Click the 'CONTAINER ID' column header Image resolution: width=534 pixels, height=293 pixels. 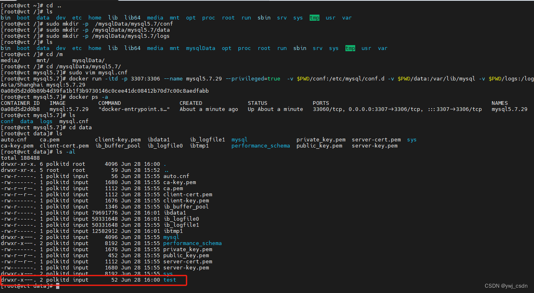[x=20, y=103]
